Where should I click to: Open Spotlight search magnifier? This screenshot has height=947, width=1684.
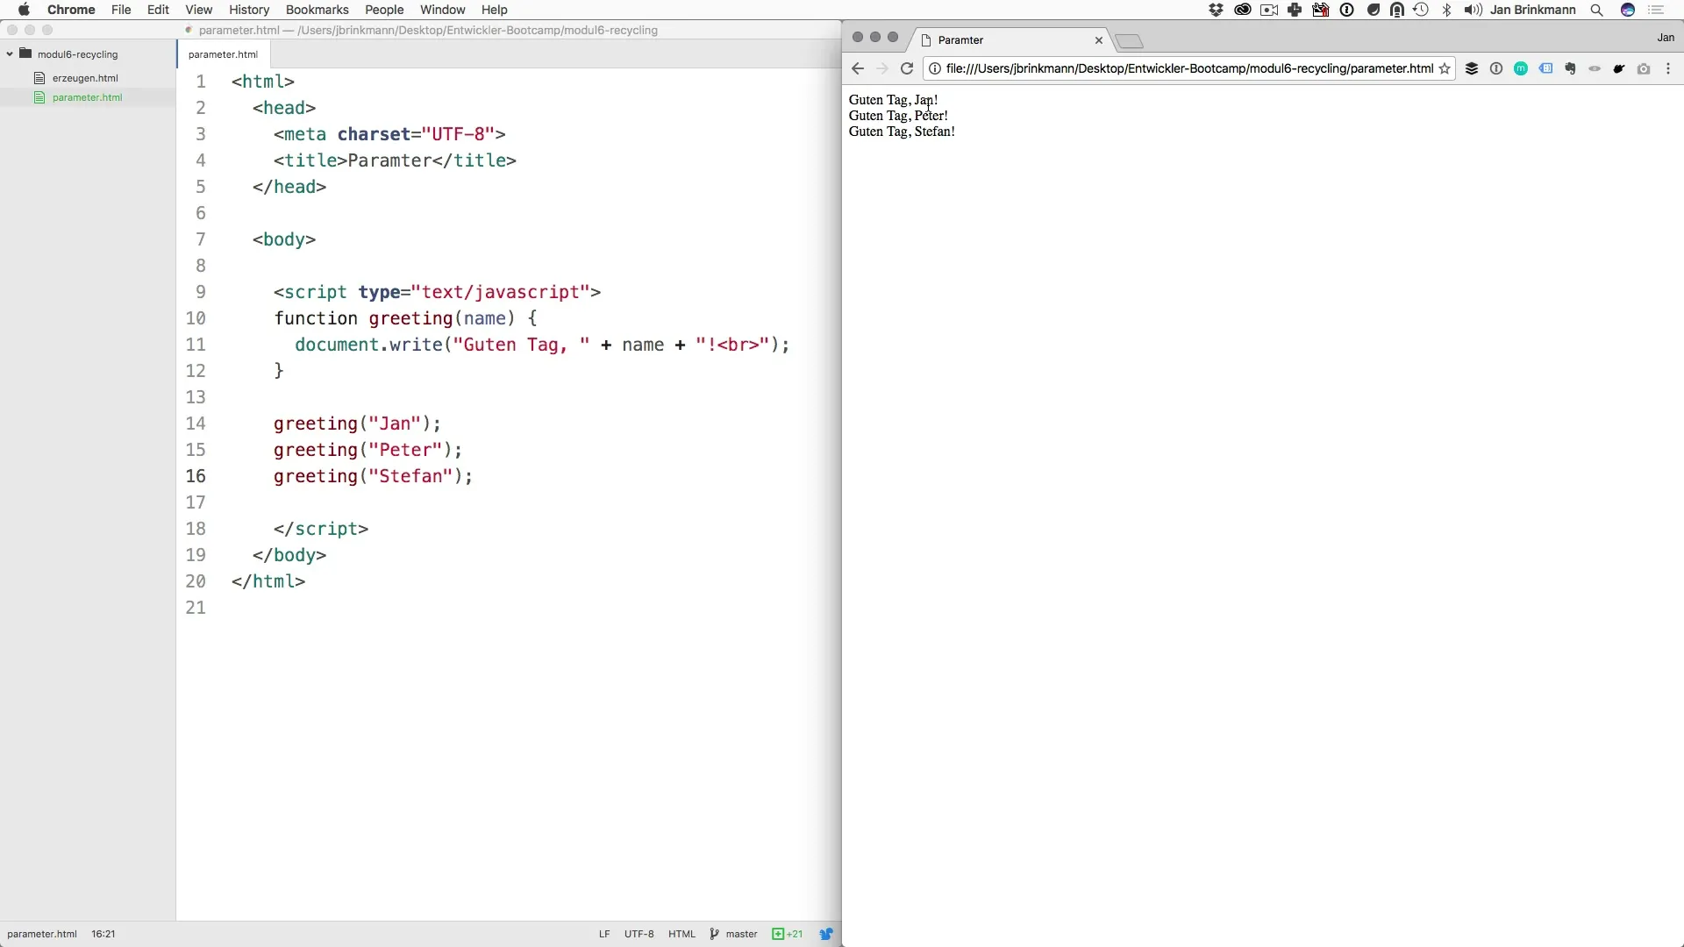click(1597, 10)
